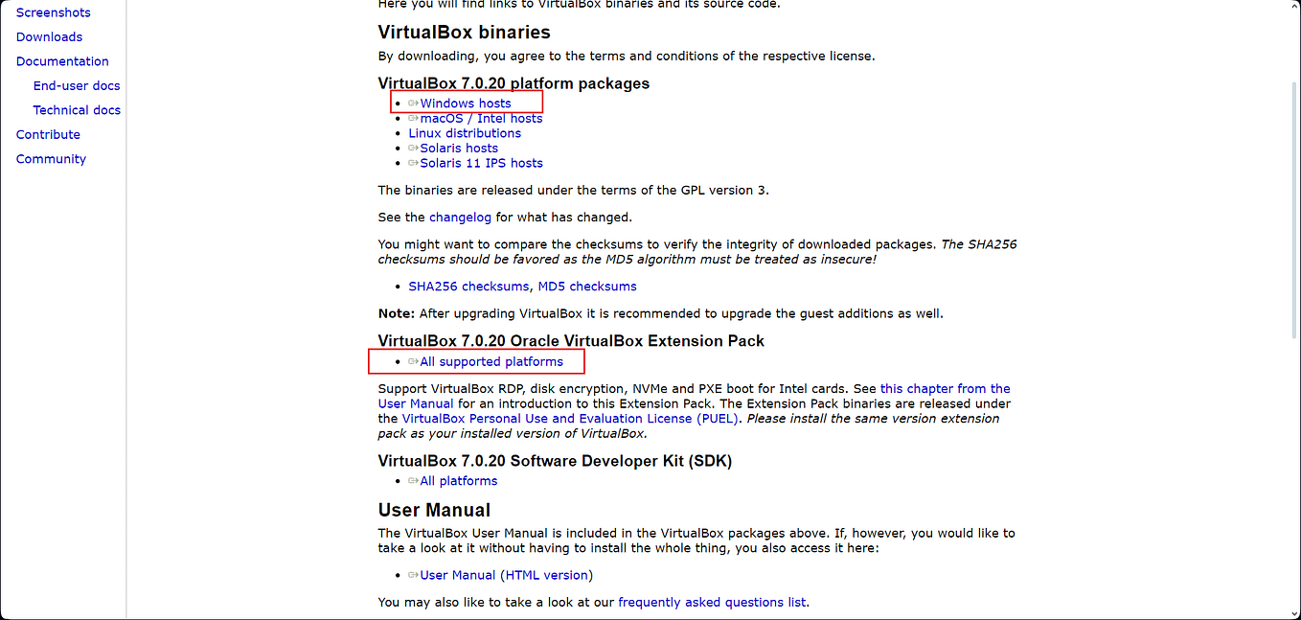This screenshot has height=620, width=1301.
Task: Open the SHA256 checksums page
Action: 468,286
